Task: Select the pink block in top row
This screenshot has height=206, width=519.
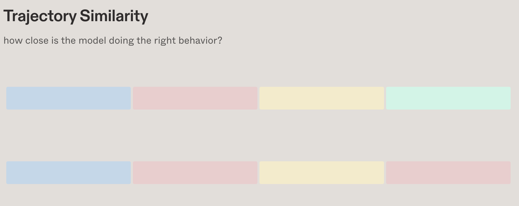Action: pyautogui.click(x=195, y=98)
